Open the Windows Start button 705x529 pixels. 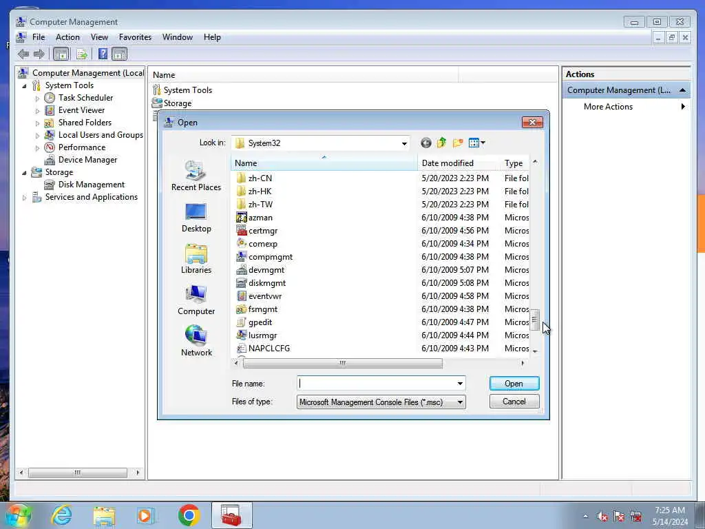(x=17, y=515)
